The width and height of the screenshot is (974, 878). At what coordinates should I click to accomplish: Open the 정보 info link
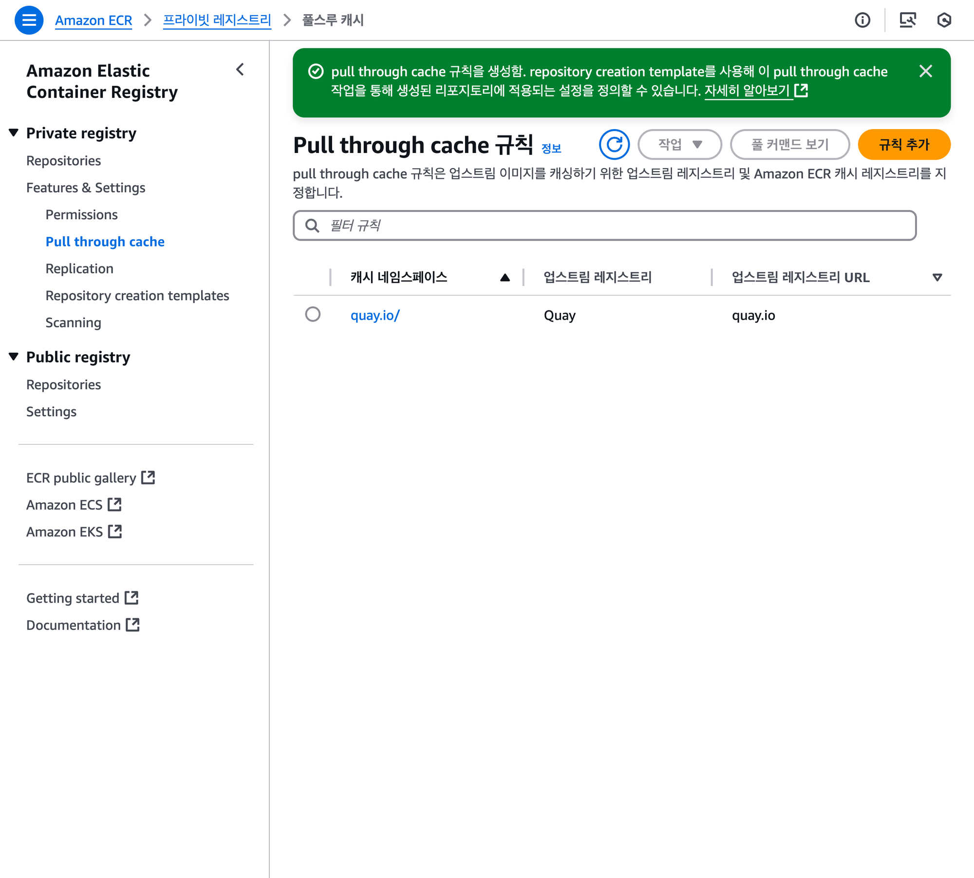[x=551, y=149]
